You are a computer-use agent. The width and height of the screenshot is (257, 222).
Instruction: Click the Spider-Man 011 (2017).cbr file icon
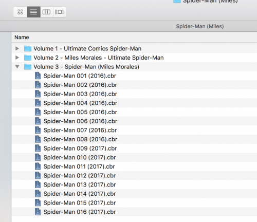[38, 166]
